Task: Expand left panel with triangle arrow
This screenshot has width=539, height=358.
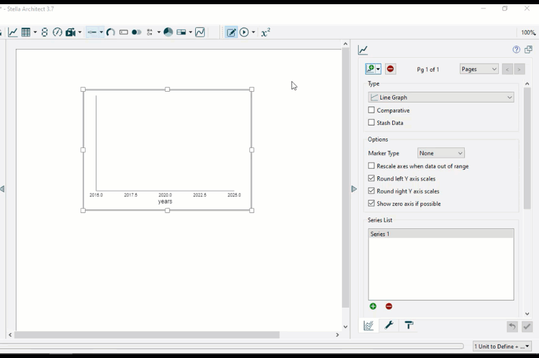Action: pos(2,189)
